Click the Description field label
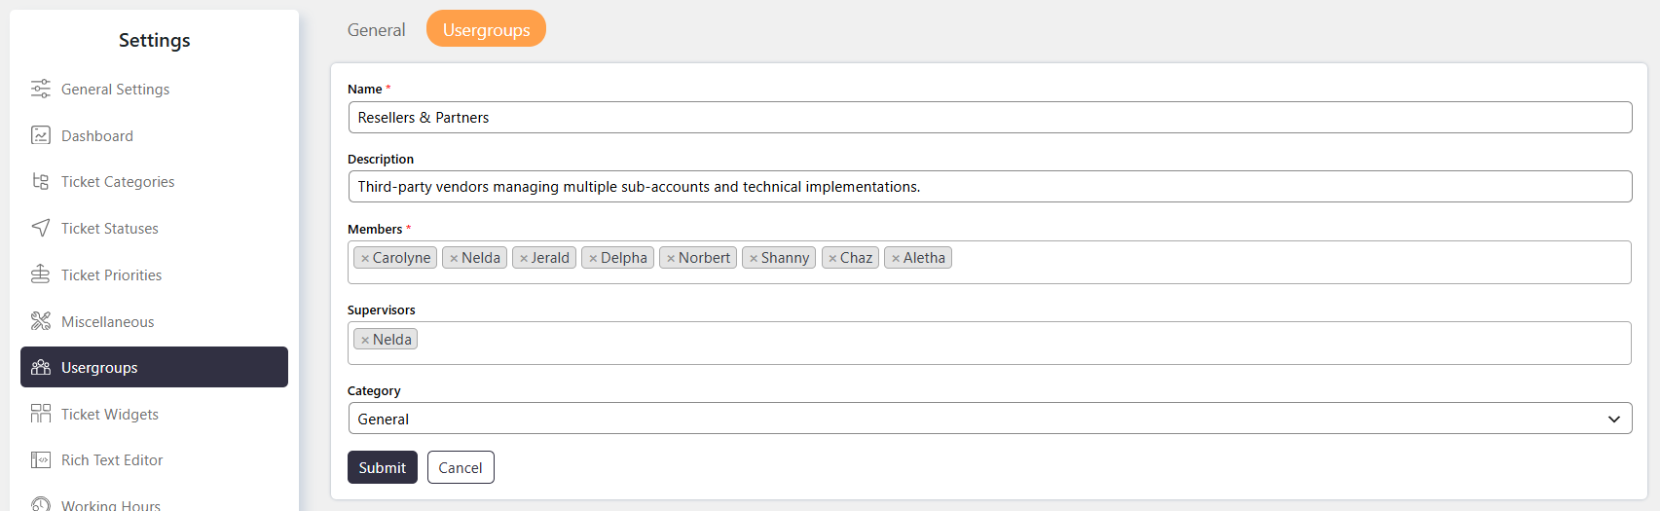 click(381, 159)
